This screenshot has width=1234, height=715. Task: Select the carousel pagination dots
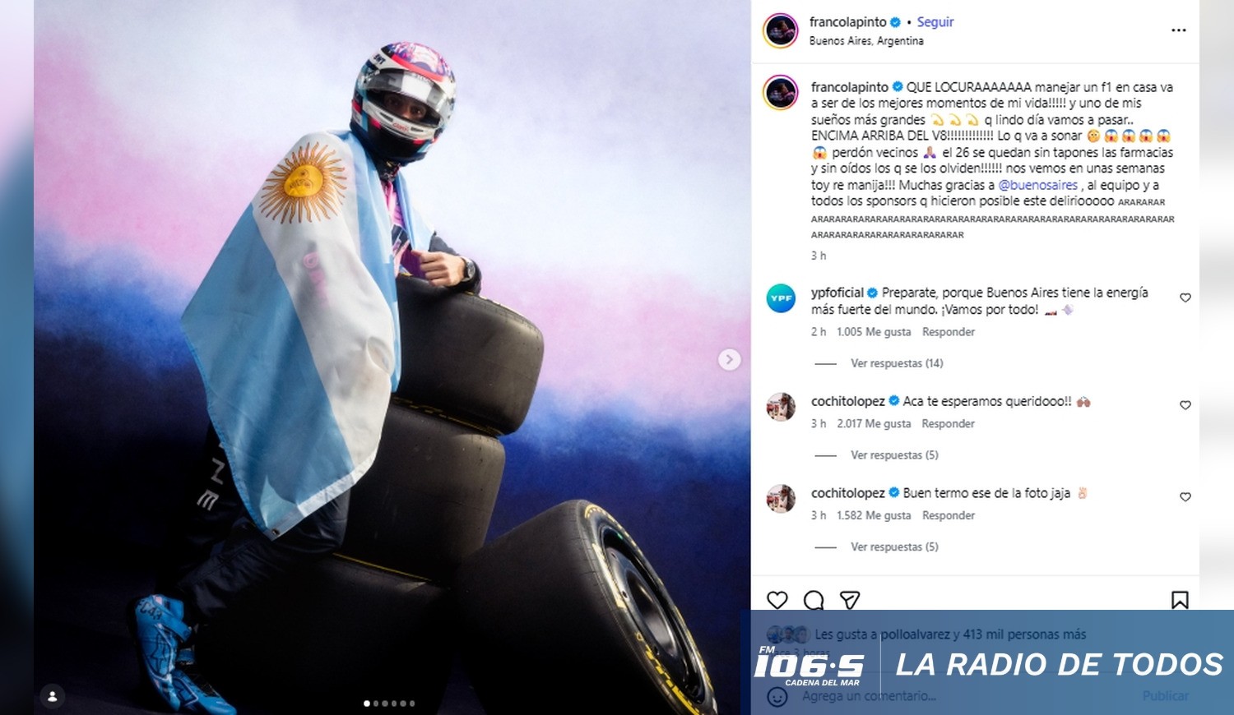[389, 703]
